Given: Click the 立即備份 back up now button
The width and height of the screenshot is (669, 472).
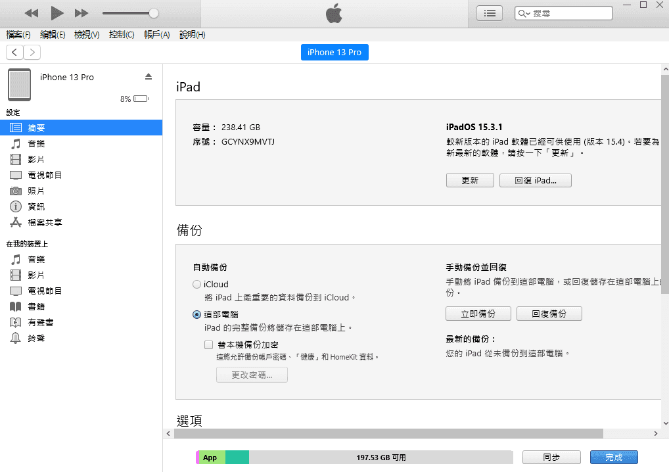Looking at the screenshot, I should [478, 314].
